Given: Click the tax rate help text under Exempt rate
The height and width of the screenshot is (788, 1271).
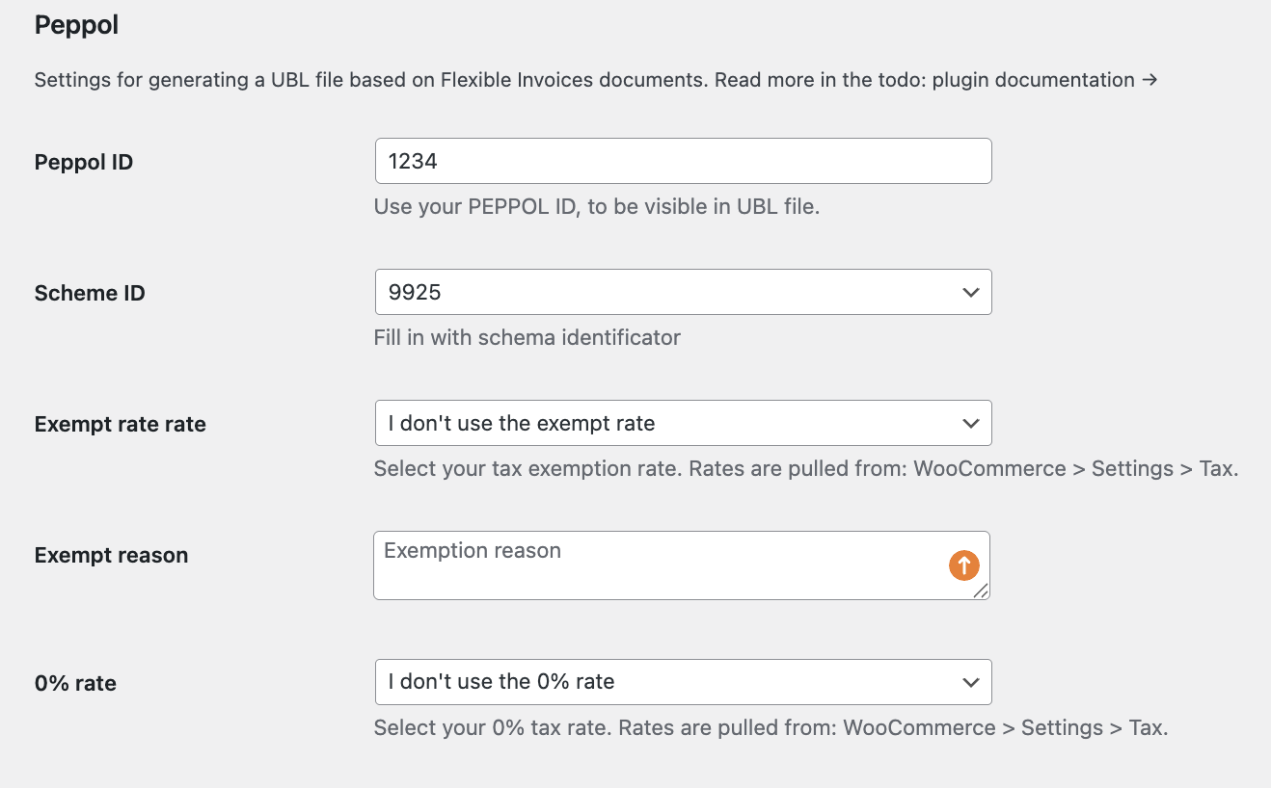Looking at the screenshot, I should pyautogui.click(x=805, y=468).
